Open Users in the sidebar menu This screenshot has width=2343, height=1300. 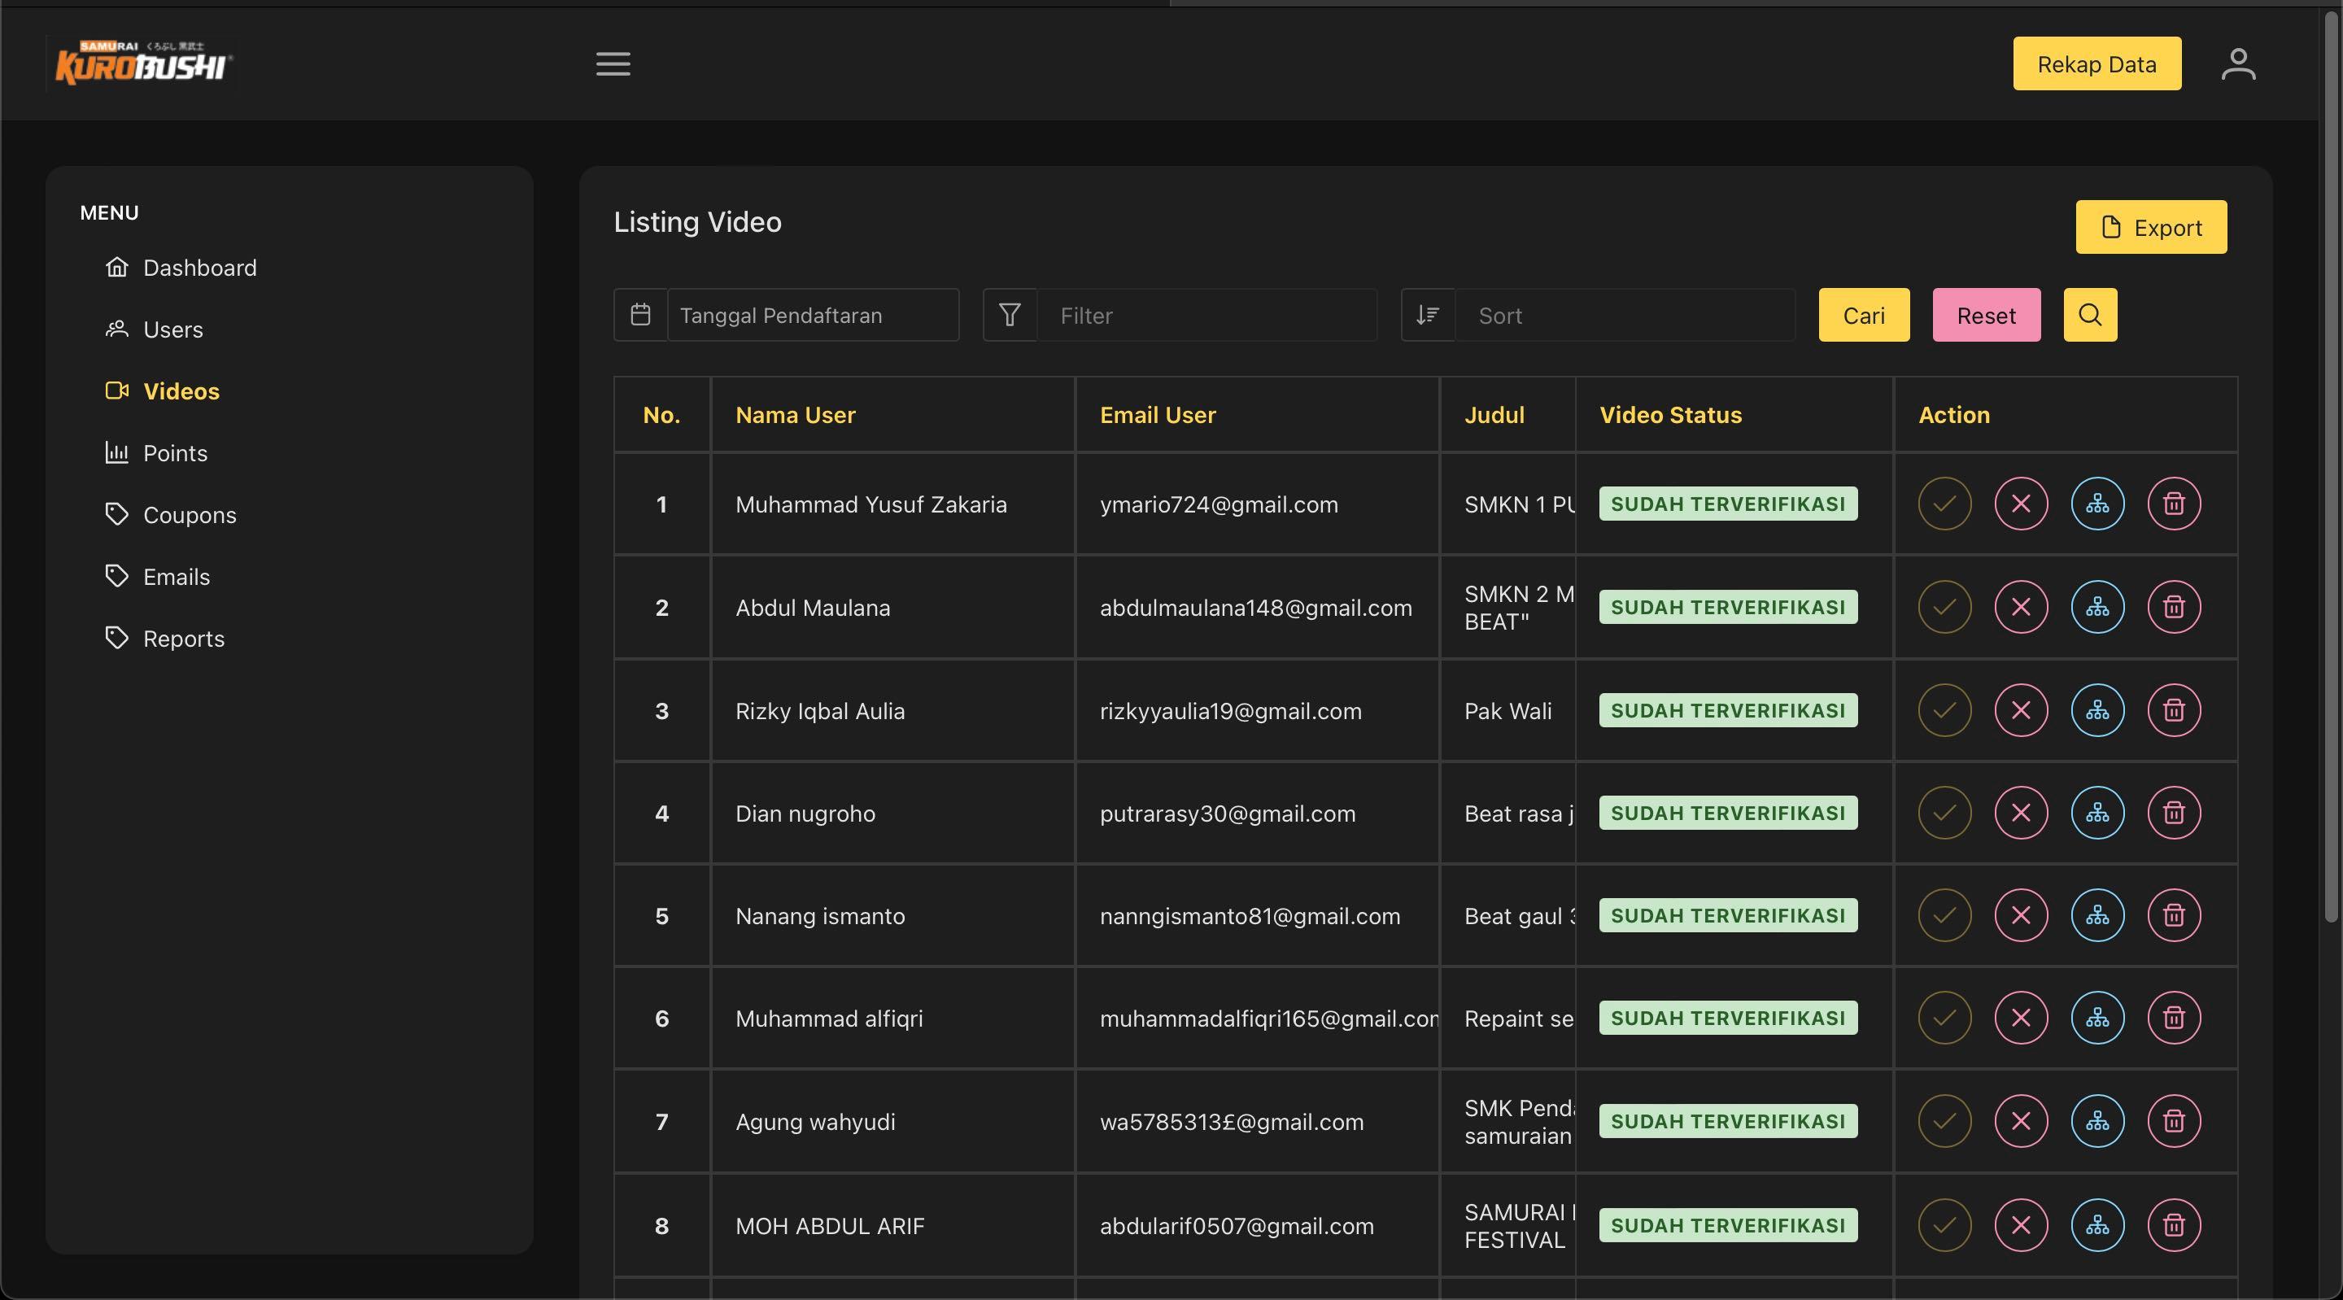pos(154,329)
